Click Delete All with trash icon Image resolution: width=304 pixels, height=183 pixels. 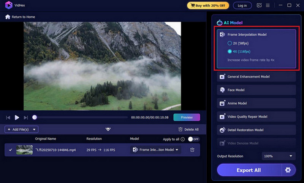tap(188, 129)
